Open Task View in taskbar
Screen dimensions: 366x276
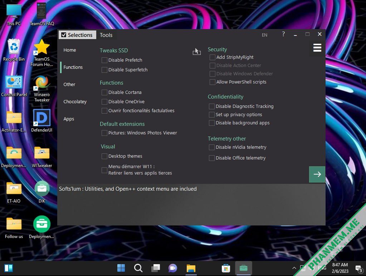(x=156, y=268)
